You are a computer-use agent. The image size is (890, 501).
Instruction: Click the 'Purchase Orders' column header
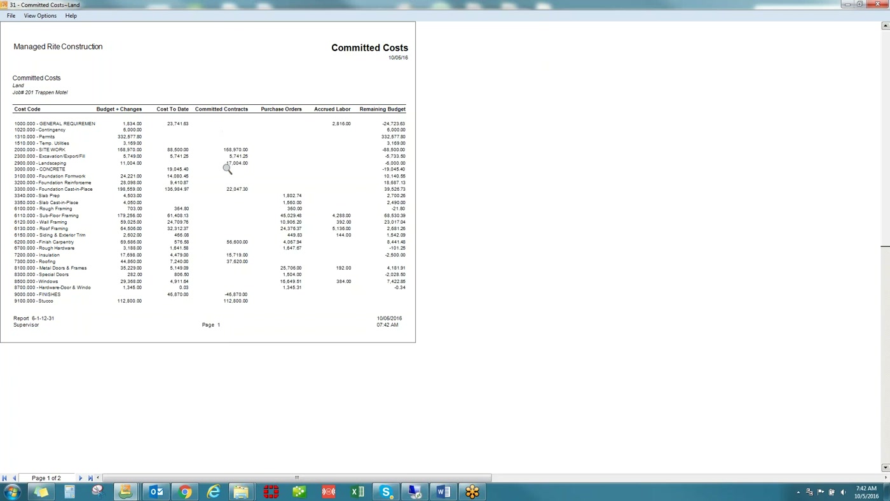coord(281,109)
